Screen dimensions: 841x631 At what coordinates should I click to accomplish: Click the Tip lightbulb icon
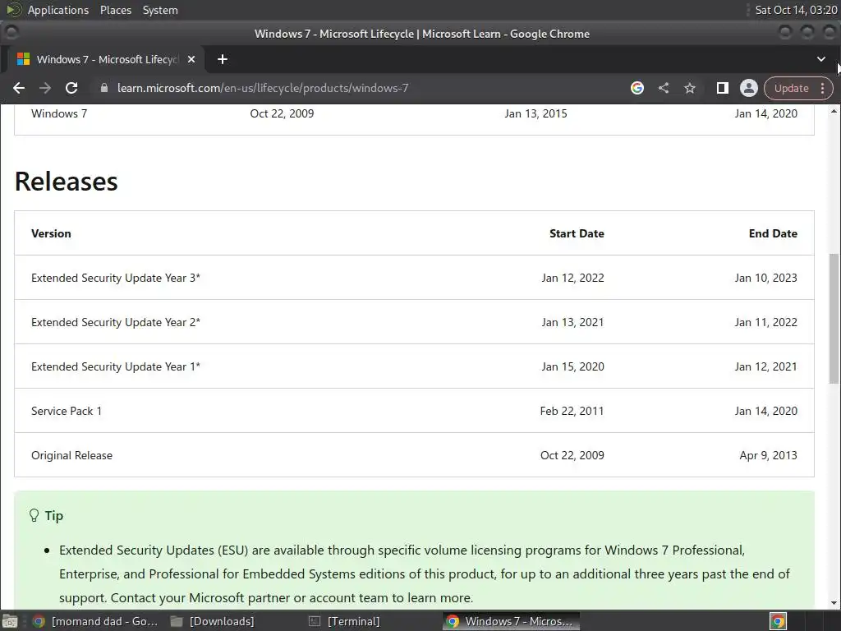click(x=34, y=516)
